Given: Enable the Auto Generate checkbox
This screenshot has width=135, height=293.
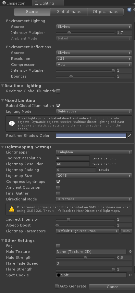Looking at the screenshot, I should tap(57, 286).
